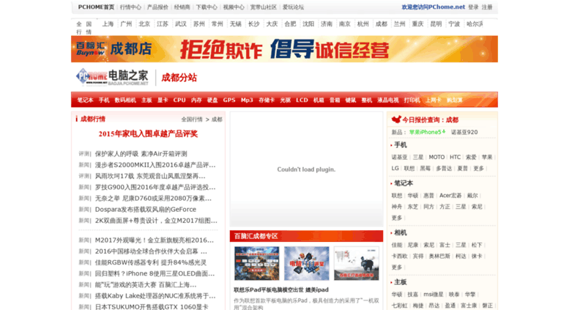Open 相机 heading in price sidebar
569x310 pixels.
click(x=401, y=232)
